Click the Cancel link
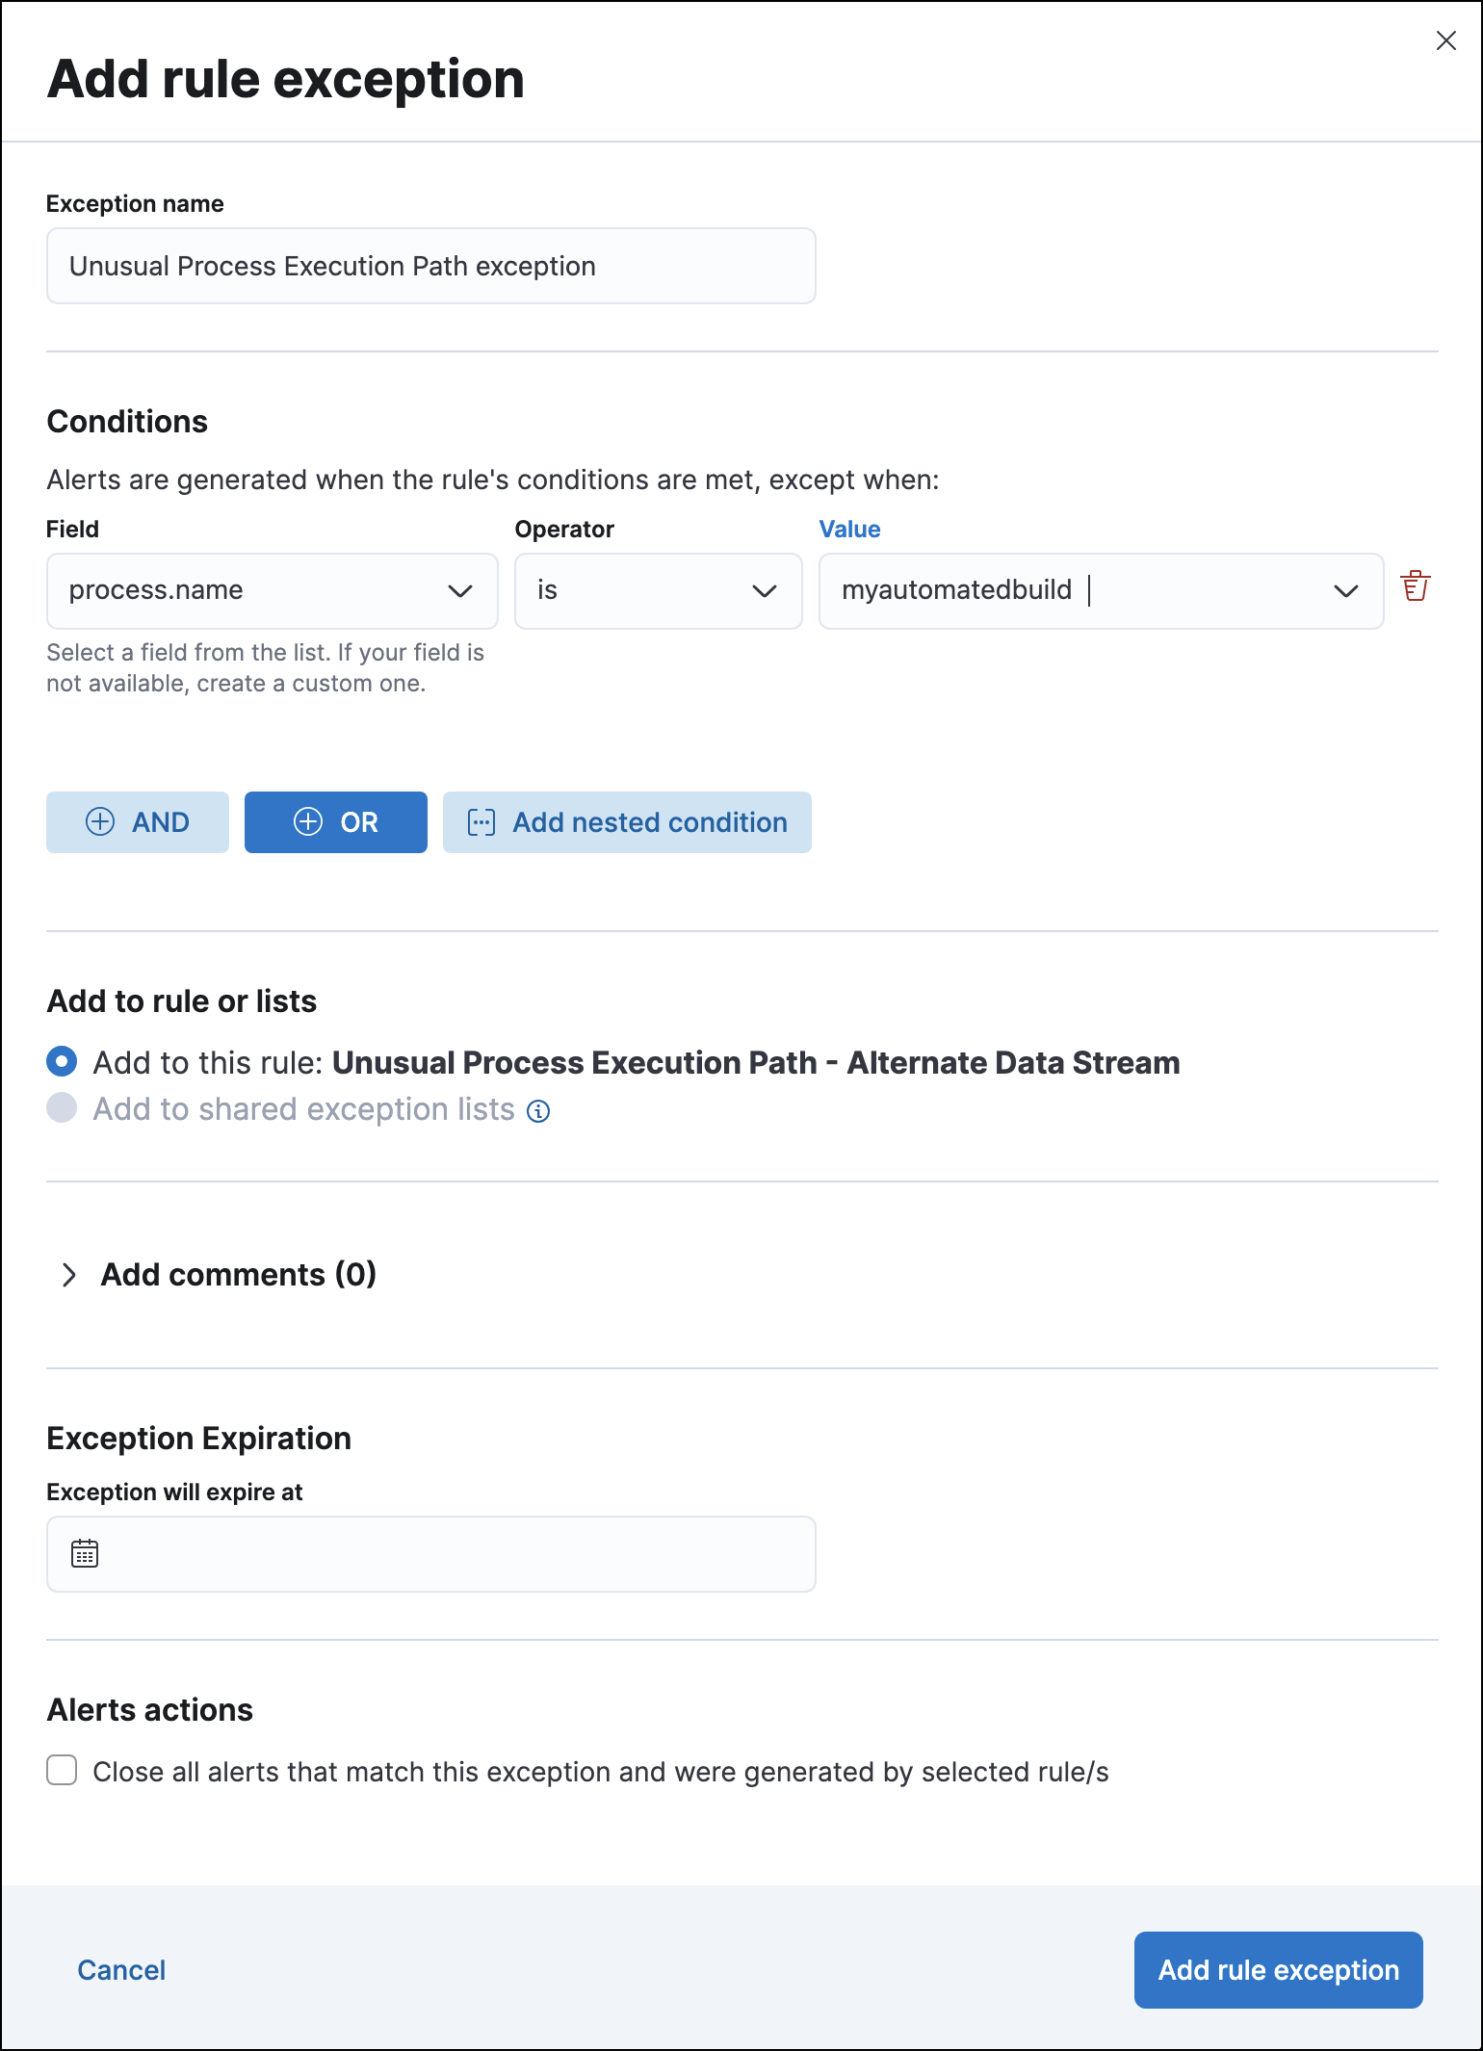Image resolution: width=1483 pixels, height=2051 pixels. (x=121, y=1970)
